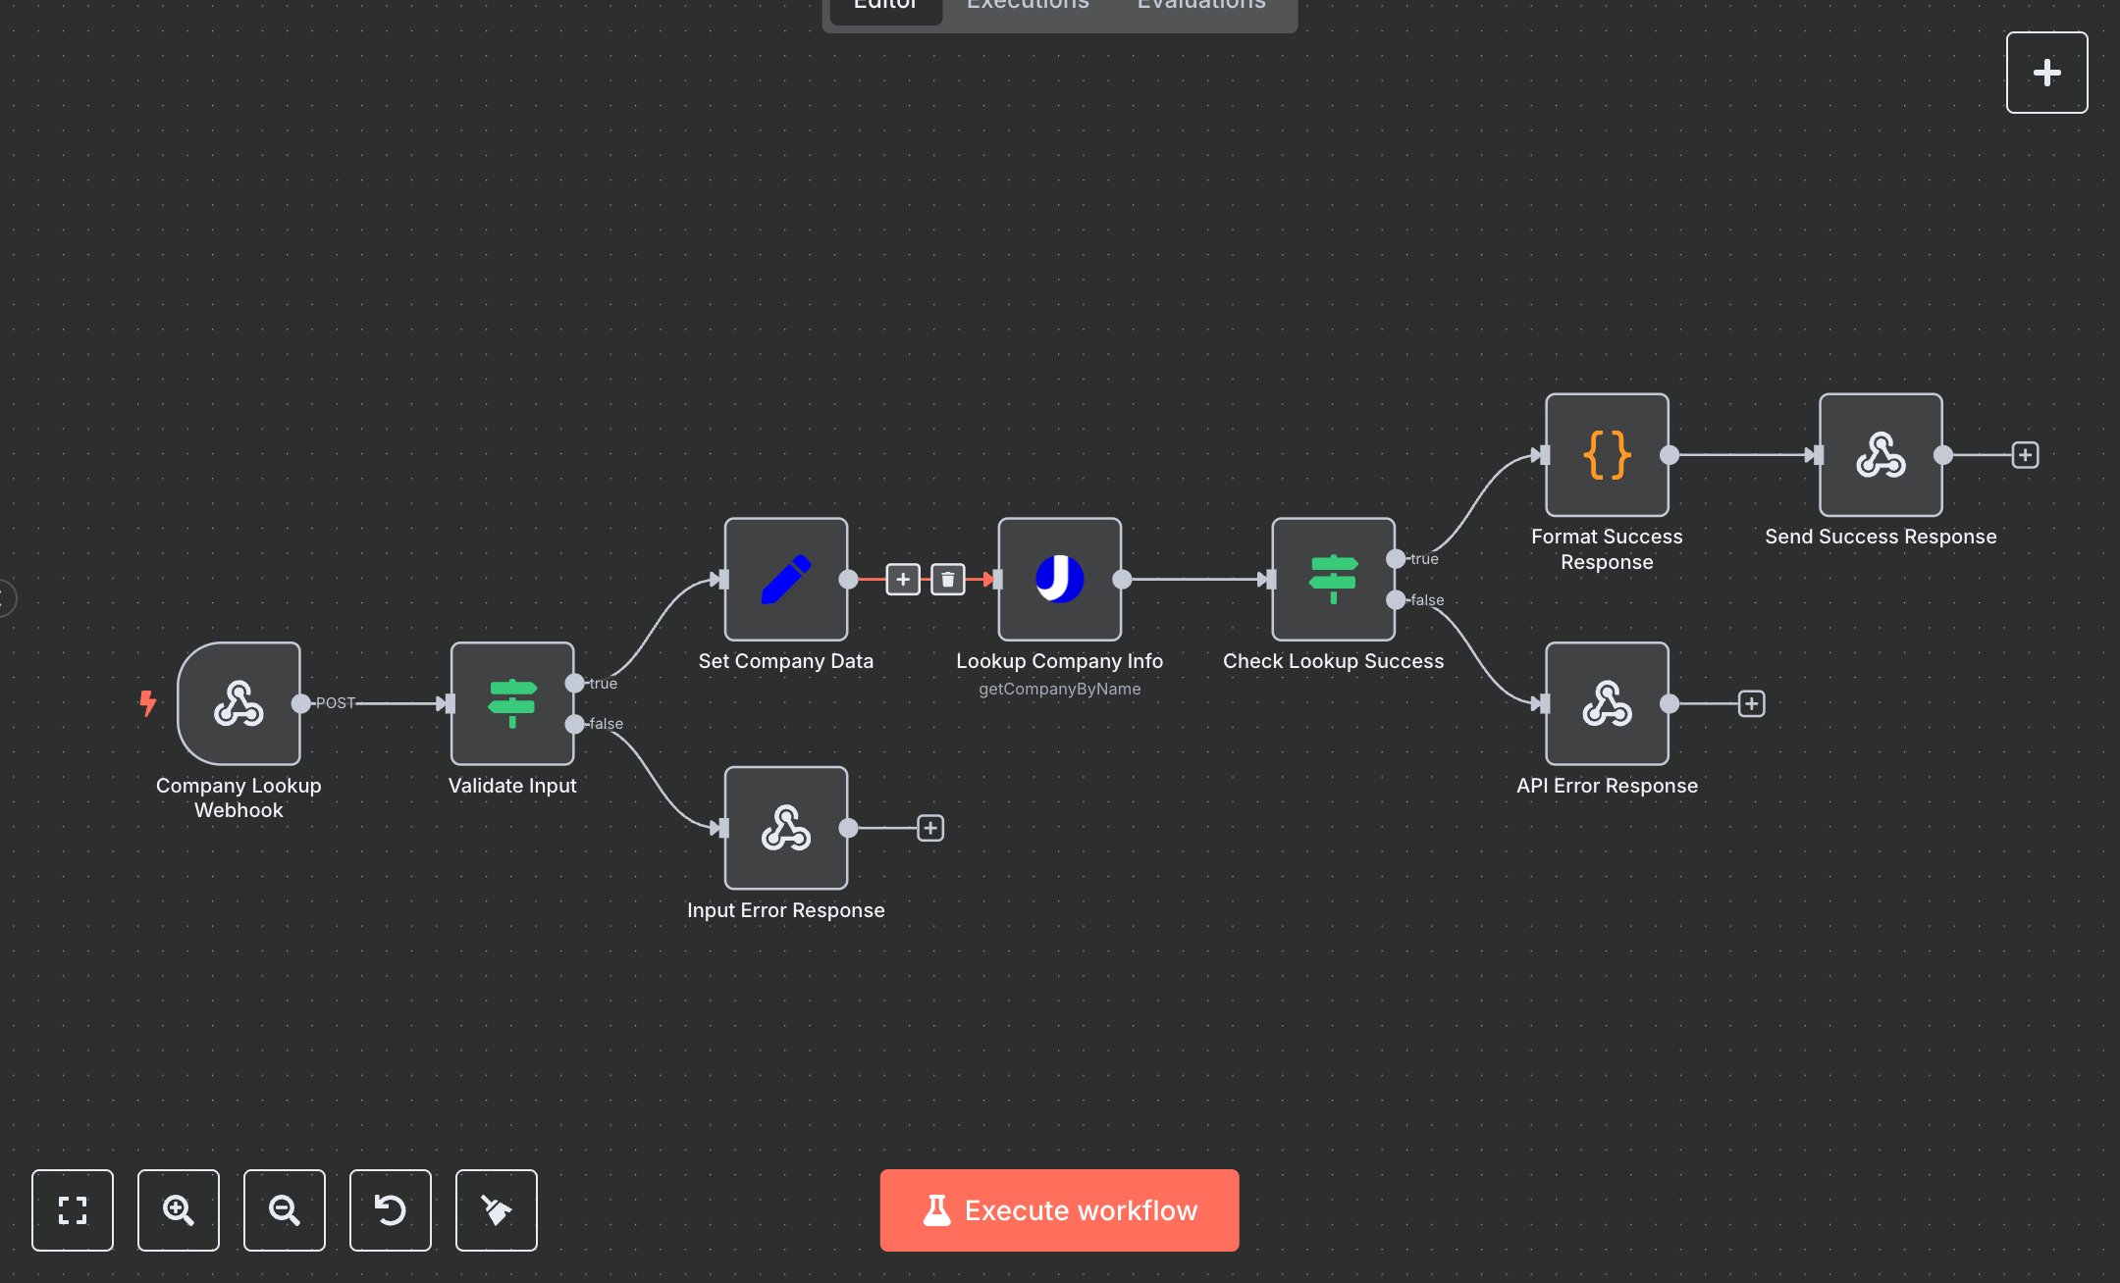Click the Execute workflow button
Viewport: 2120px width, 1283px height.
(1059, 1209)
